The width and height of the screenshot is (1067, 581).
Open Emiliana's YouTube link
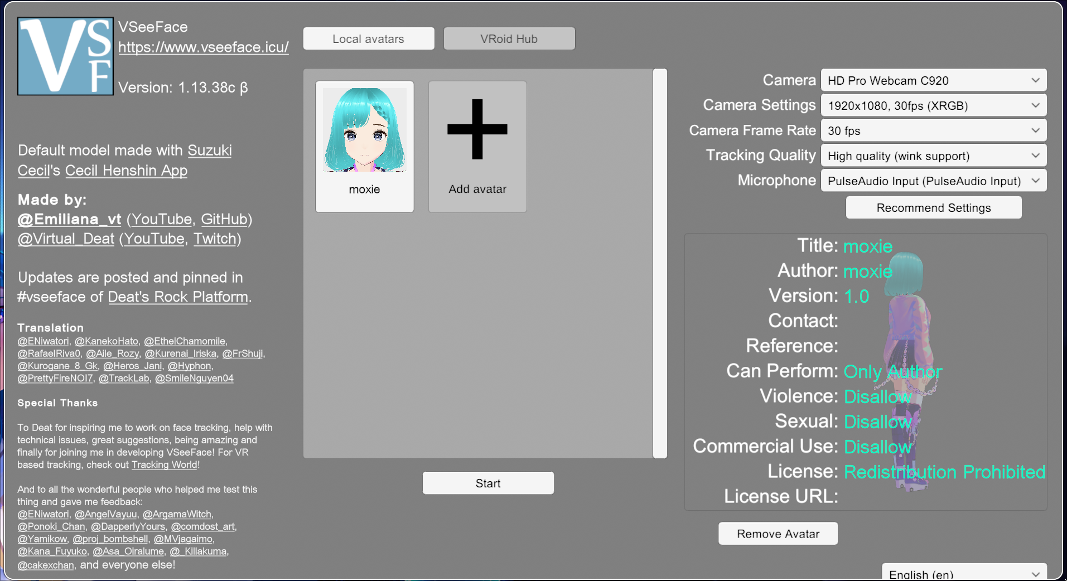(x=162, y=219)
